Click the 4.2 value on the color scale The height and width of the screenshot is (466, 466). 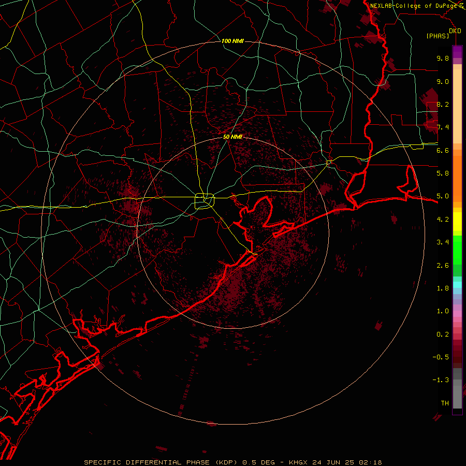point(443,220)
